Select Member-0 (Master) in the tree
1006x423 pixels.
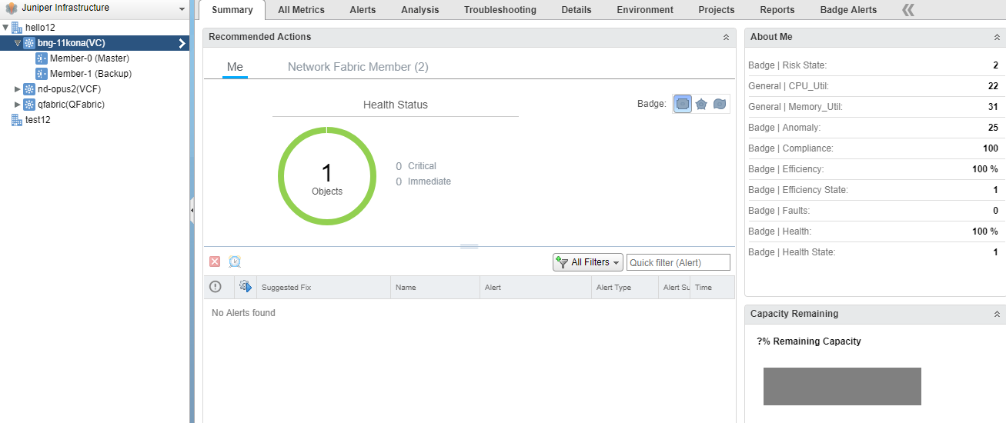point(89,58)
